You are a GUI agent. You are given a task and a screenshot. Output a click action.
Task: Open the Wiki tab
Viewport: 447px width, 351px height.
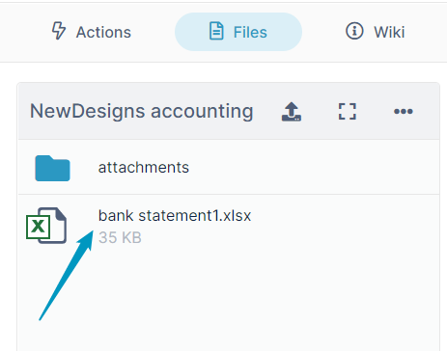pos(376,32)
